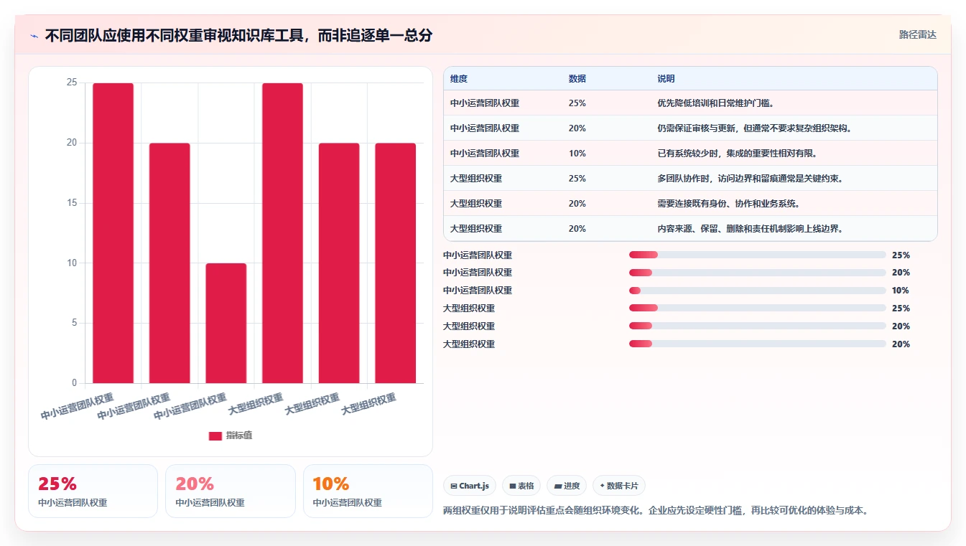Image resolution: width=966 pixels, height=546 pixels.
Task: Click the 表格 tag
Action: pyautogui.click(x=521, y=486)
